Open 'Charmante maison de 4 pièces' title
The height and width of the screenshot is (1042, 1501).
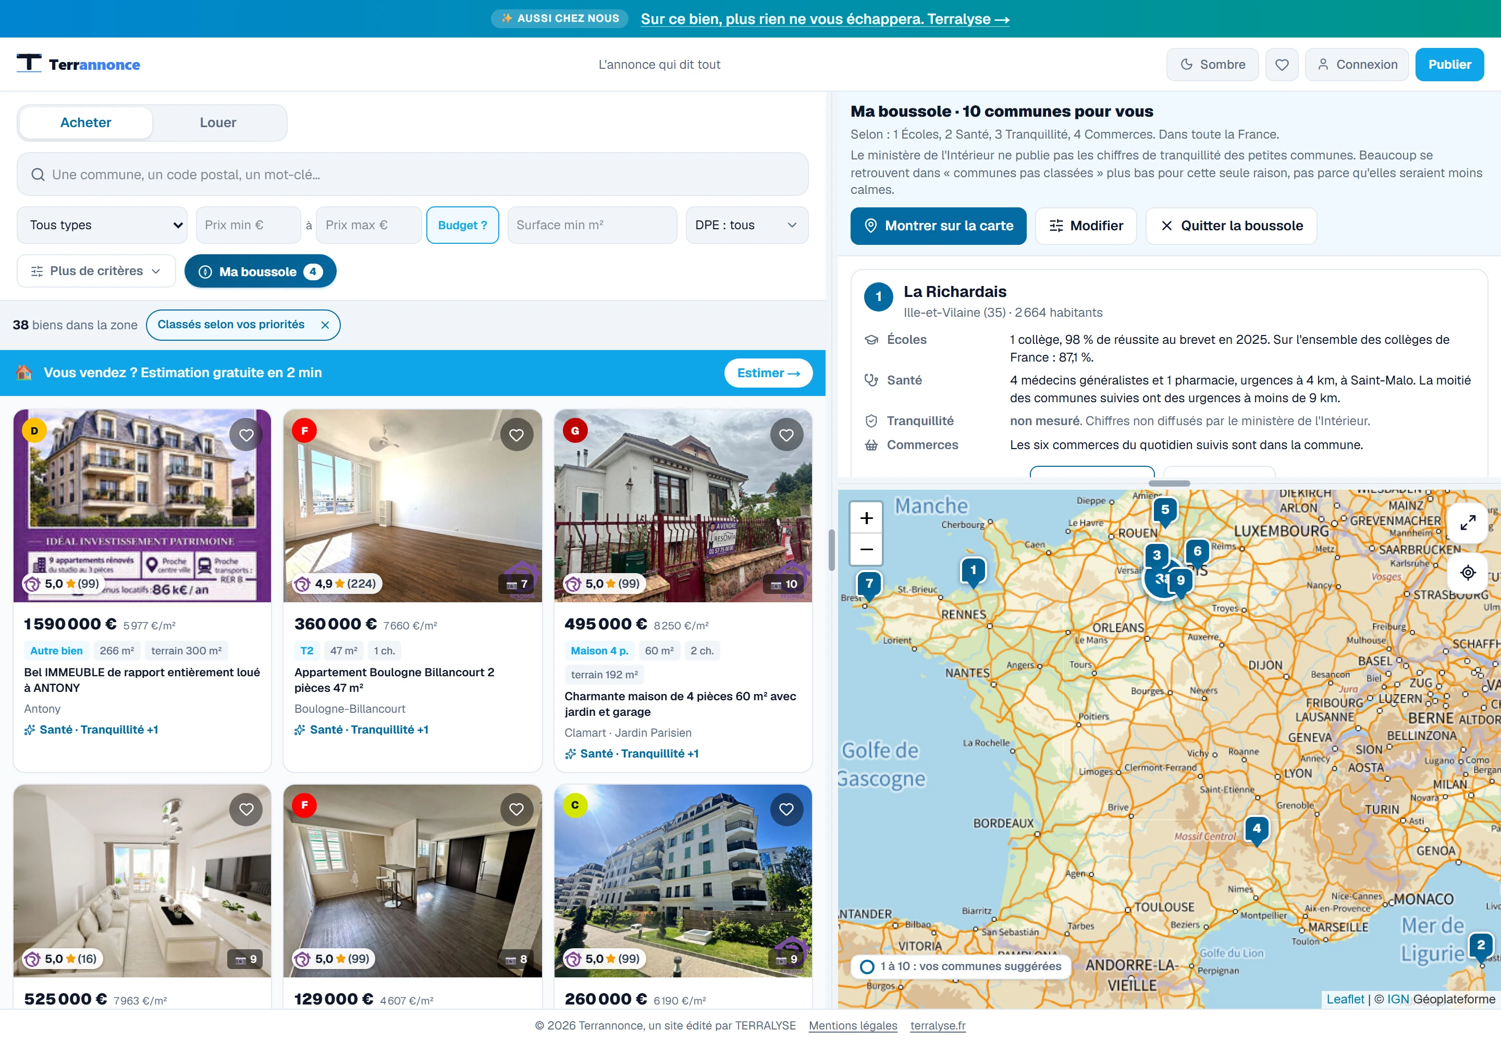pyautogui.click(x=680, y=704)
